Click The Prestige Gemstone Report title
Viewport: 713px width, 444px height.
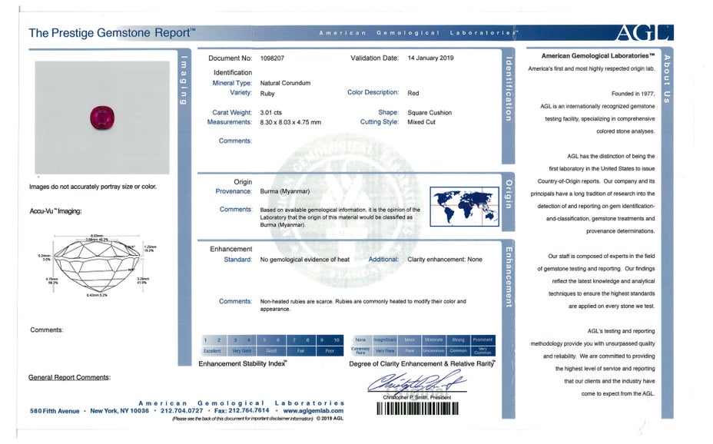pyautogui.click(x=112, y=33)
